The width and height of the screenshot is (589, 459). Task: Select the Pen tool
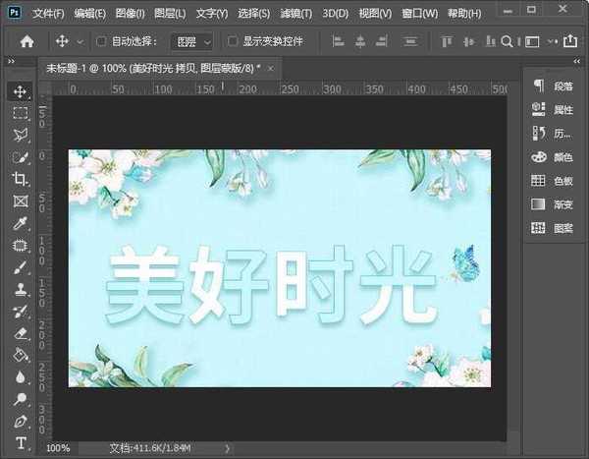click(x=20, y=422)
